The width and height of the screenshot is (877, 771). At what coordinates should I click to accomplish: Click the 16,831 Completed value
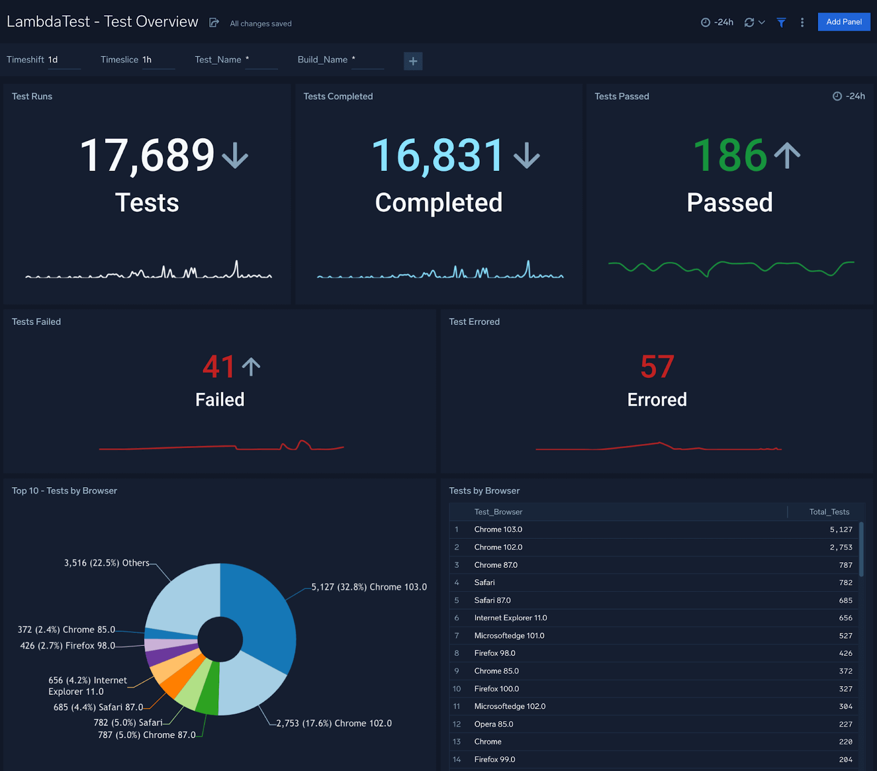437,155
